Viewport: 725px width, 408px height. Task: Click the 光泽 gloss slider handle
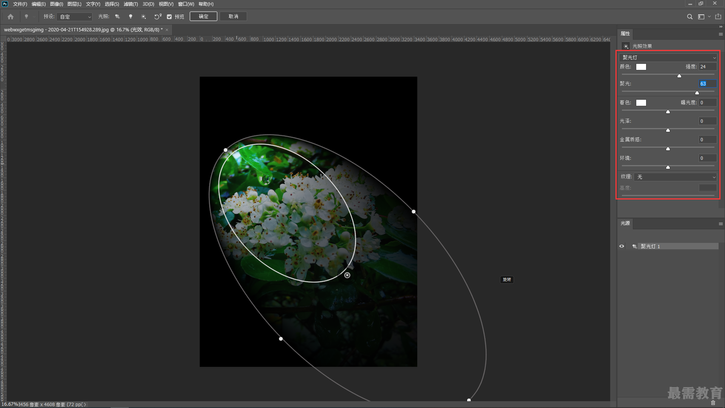click(668, 130)
